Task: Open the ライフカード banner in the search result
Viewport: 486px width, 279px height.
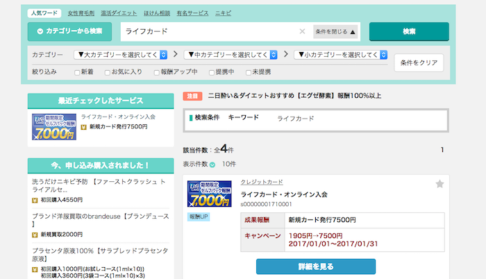Action: pos(209,194)
